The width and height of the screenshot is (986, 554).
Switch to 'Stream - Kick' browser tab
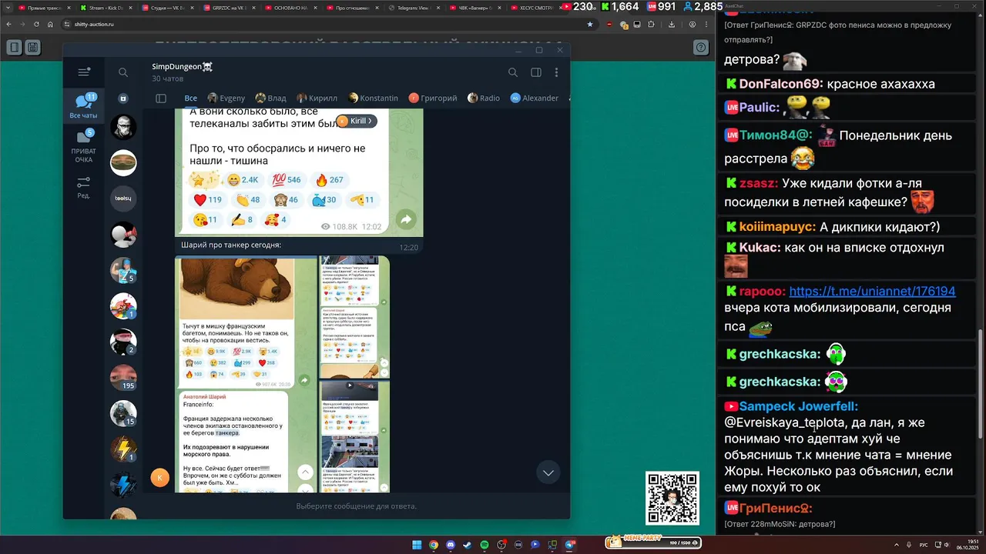(107, 8)
